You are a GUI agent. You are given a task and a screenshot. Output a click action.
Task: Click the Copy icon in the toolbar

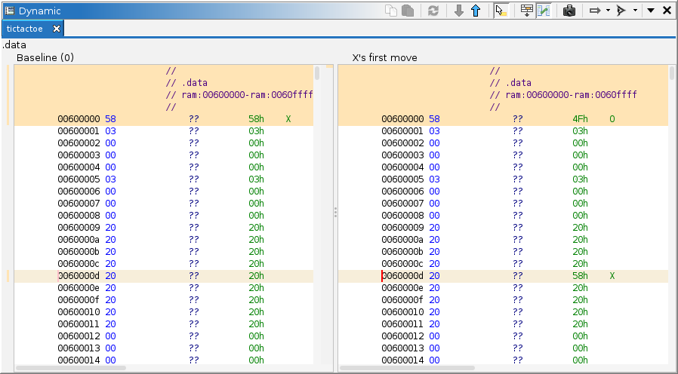[x=391, y=11]
